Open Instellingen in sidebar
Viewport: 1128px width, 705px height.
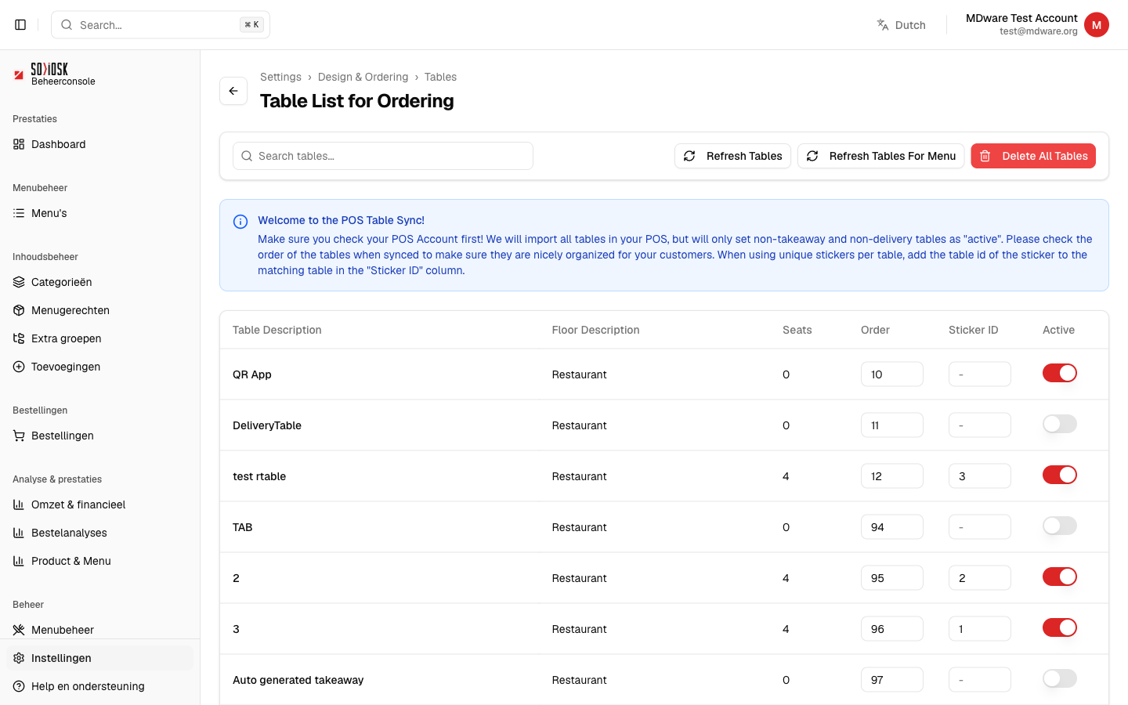pyautogui.click(x=99, y=658)
